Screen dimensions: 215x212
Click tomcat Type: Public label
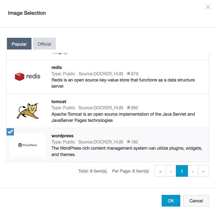pos(63,108)
